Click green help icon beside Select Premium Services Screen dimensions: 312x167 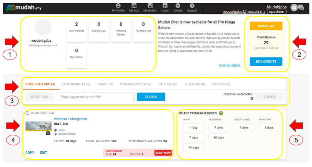point(221,113)
